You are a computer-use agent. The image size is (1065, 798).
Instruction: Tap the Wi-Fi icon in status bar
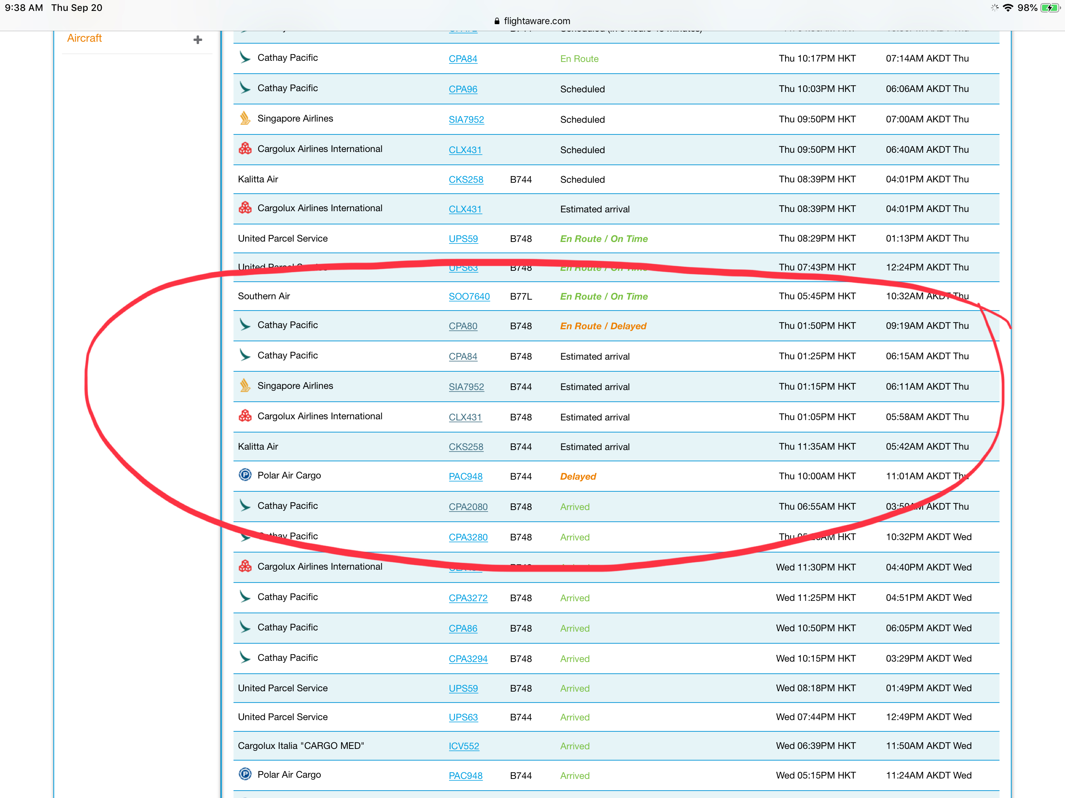pos(1008,8)
